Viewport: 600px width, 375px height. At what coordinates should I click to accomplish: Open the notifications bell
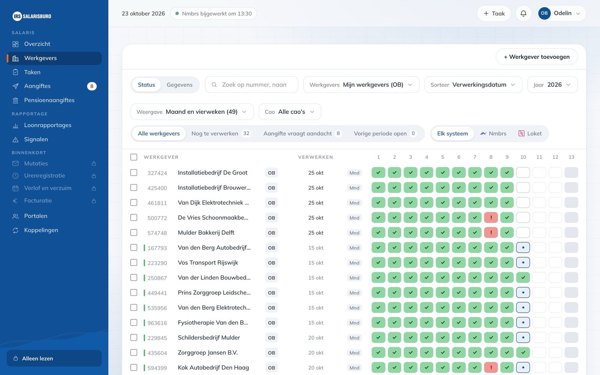click(x=523, y=13)
